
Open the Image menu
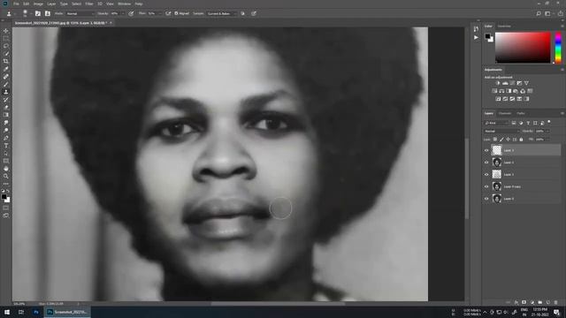point(38,4)
